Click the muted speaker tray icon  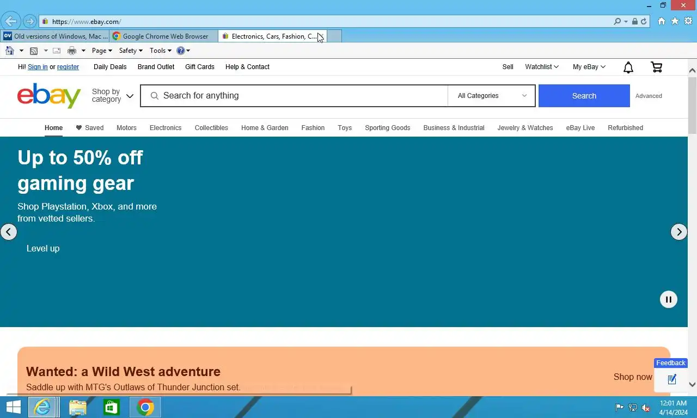click(x=646, y=408)
